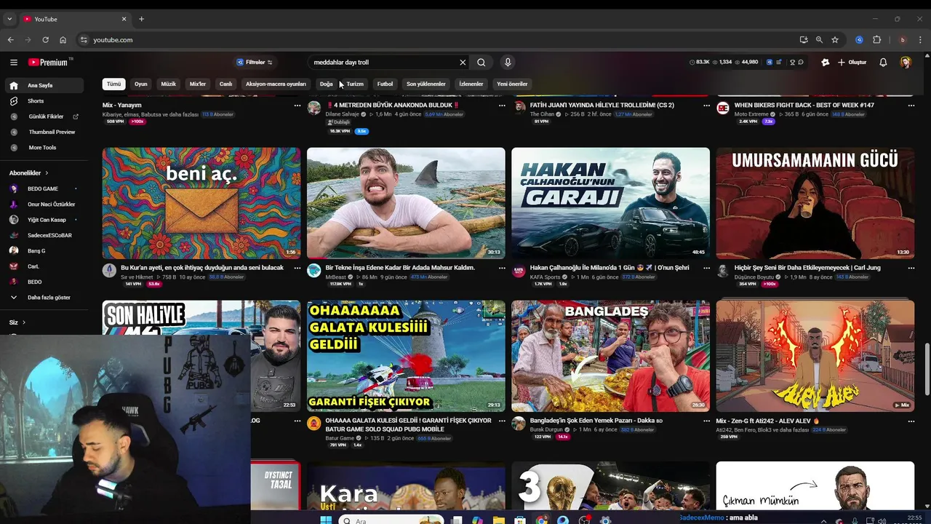The image size is (931, 524).
Task: Expand the Abonelikler section
Action: (x=29, y=173)
